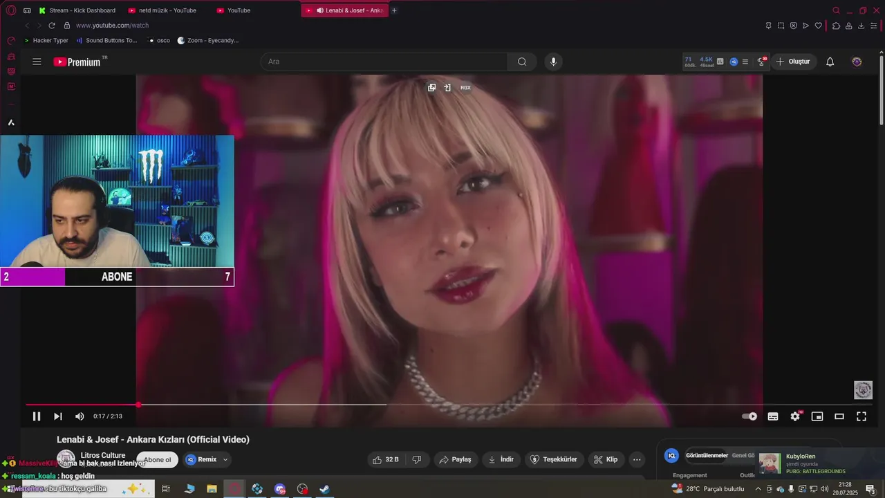885x498 pixels.
Task: Open a new browser tab
Action: [394, 10]
